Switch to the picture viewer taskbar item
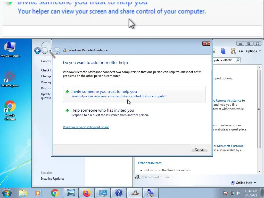Viewport: 264px width, 198px height. point(71,193)
